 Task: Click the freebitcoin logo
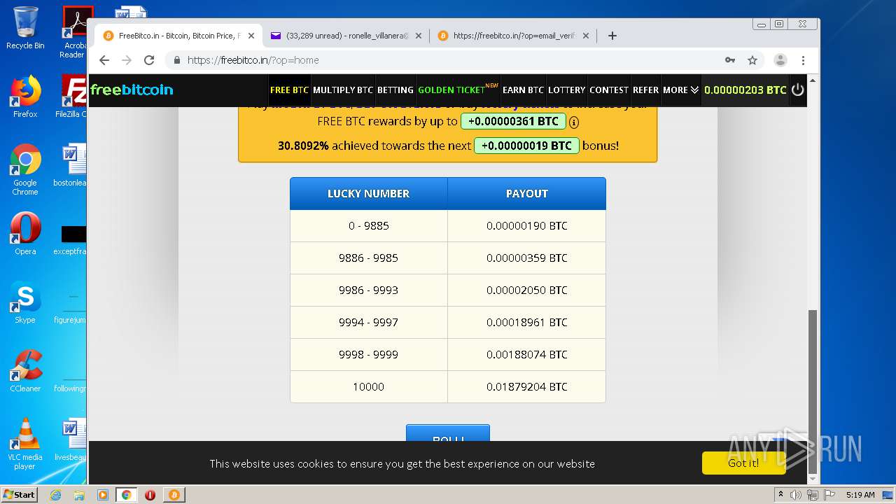[132, 90]
